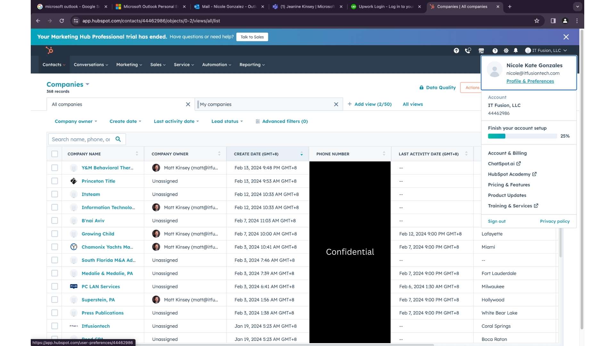Close the My companies view tab

336,104
